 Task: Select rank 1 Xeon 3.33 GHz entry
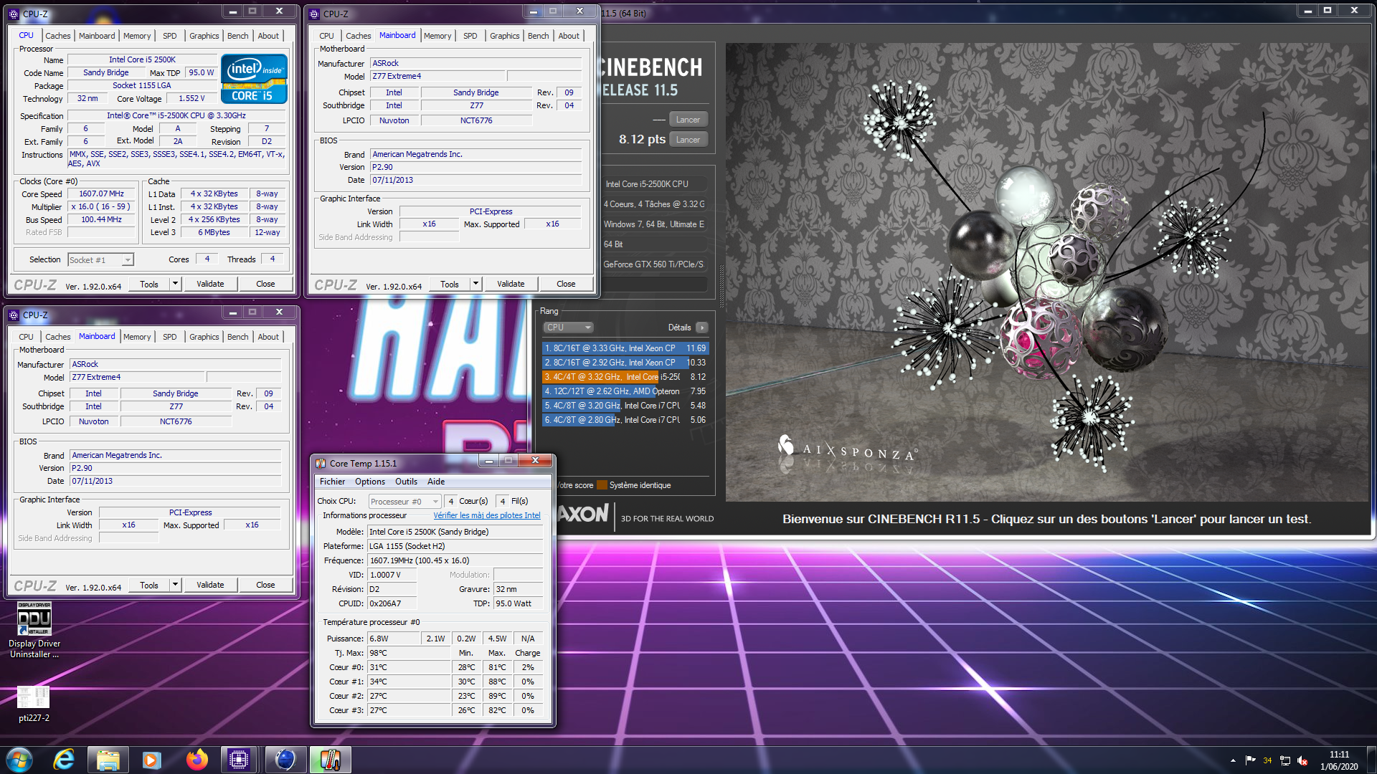(625, 348)
